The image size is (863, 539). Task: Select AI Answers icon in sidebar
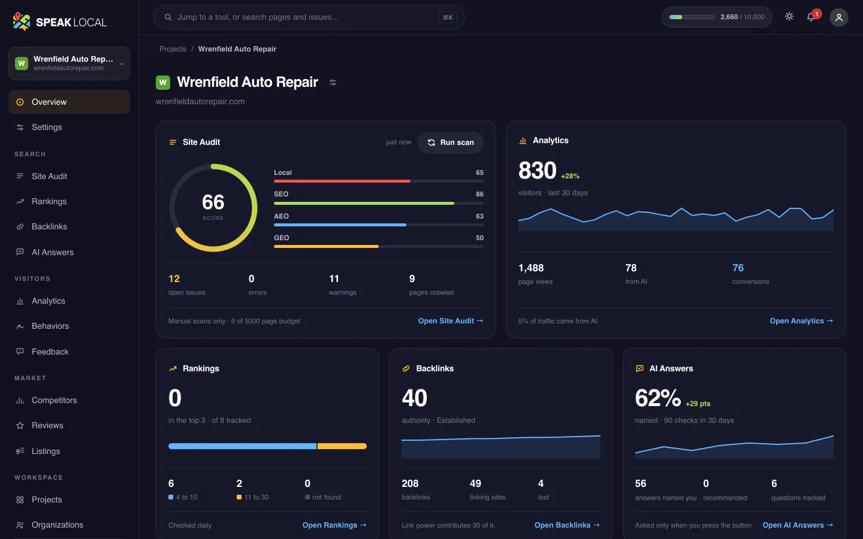pos(20,252)
